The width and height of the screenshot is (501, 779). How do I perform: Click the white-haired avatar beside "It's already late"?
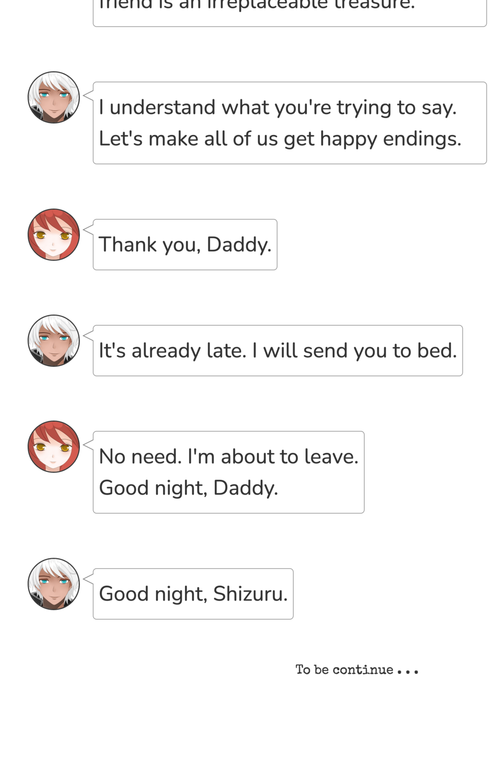pos(54,341)
